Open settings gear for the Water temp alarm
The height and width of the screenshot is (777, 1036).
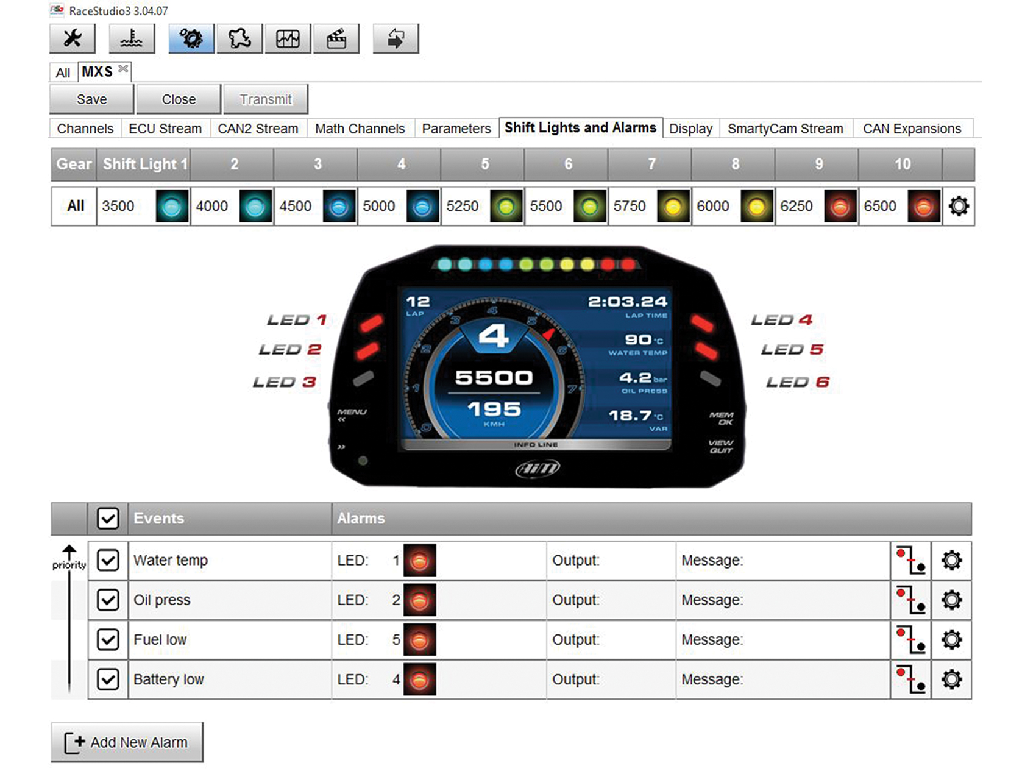(x=951, y=560)
